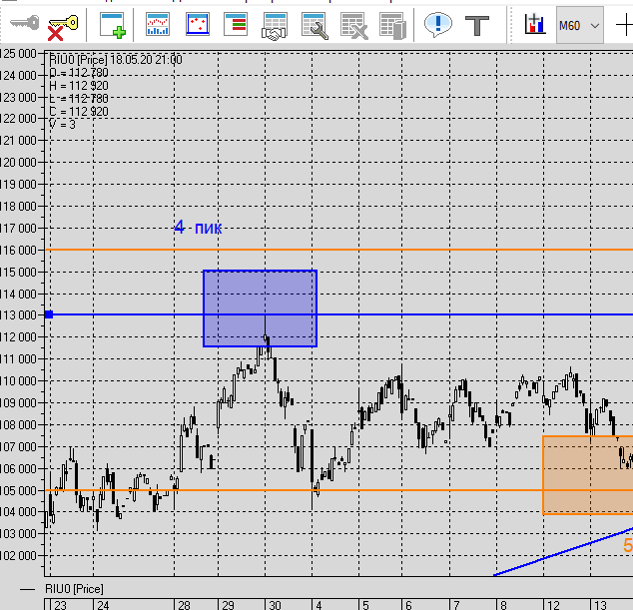This screenshot has height=610, width=633.
Task: Click the grey key connect icon
Action: (24, 23)
